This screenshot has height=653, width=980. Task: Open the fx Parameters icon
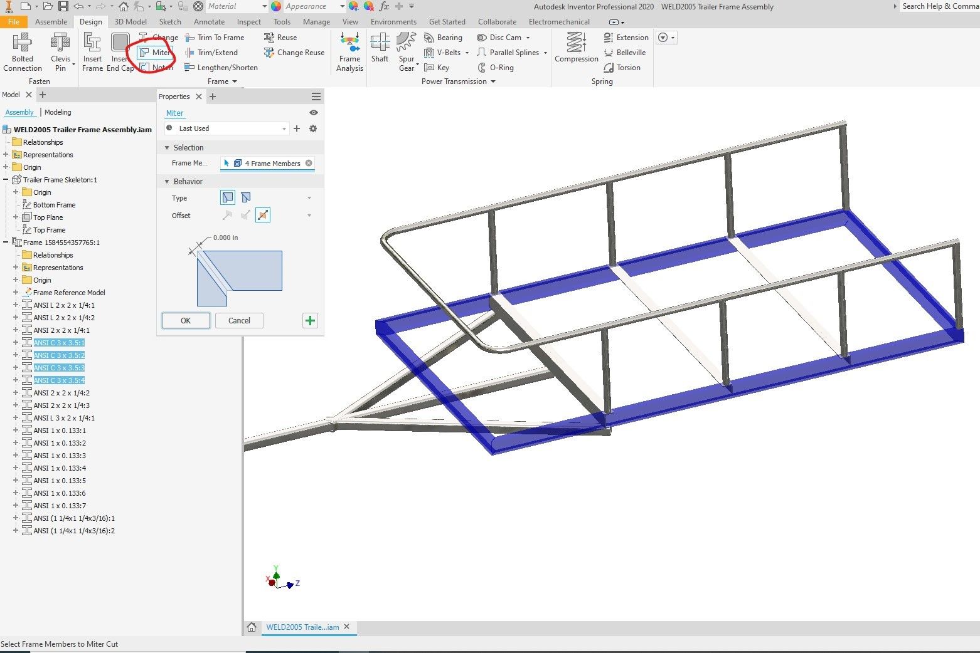pyautogui.click(x=384, y=6)
